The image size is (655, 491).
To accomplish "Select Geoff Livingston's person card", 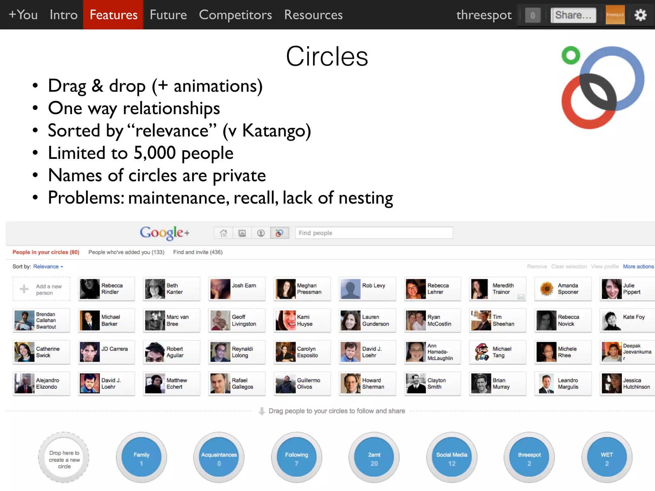I will tap(237, 320).
